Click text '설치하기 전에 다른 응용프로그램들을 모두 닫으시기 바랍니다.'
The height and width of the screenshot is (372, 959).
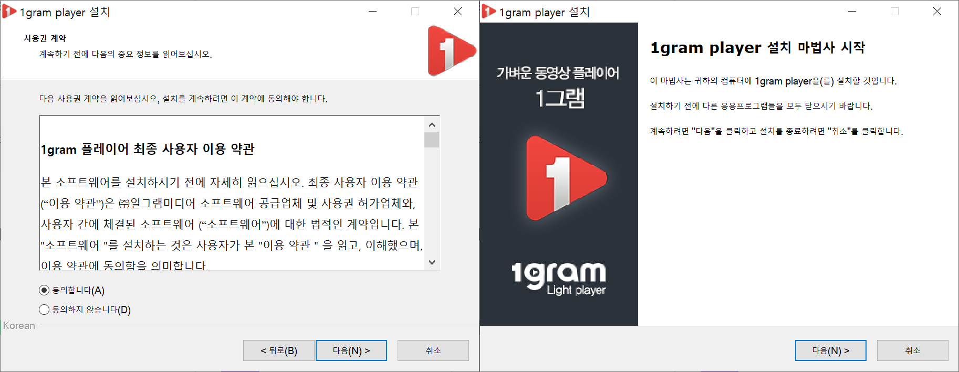[x=761, y=106]
